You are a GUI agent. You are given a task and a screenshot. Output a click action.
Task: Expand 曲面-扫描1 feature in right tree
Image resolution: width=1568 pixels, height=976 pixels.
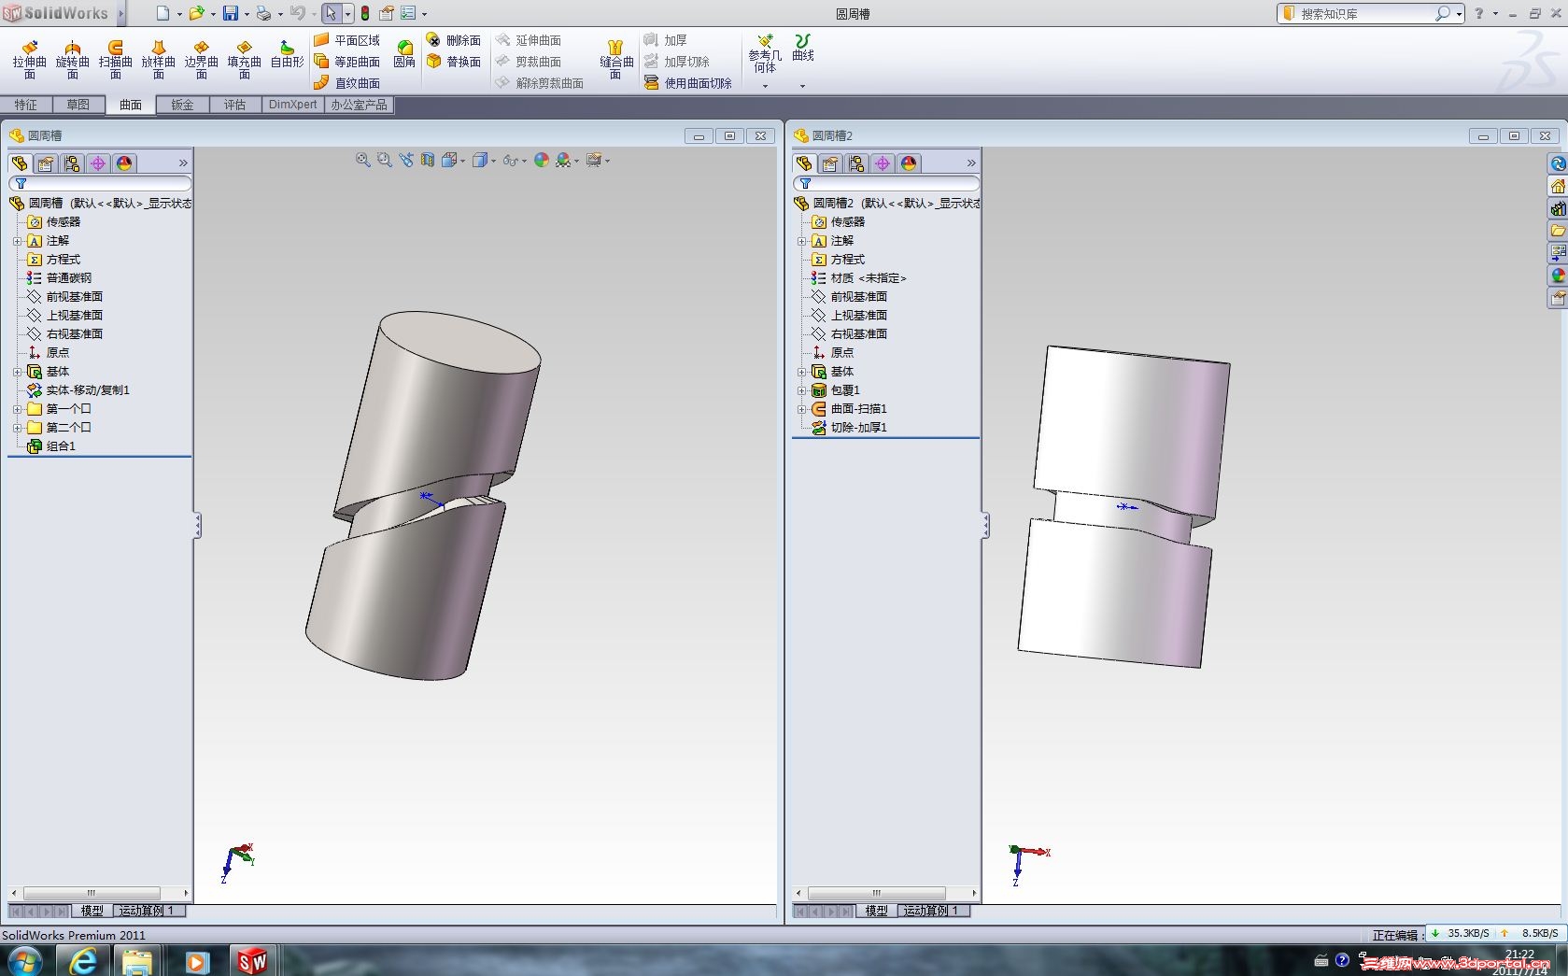click(x=801, y=409)
